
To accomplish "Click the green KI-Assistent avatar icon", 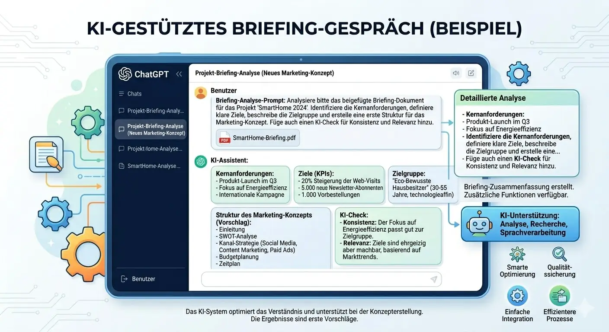I will point(200,161).
